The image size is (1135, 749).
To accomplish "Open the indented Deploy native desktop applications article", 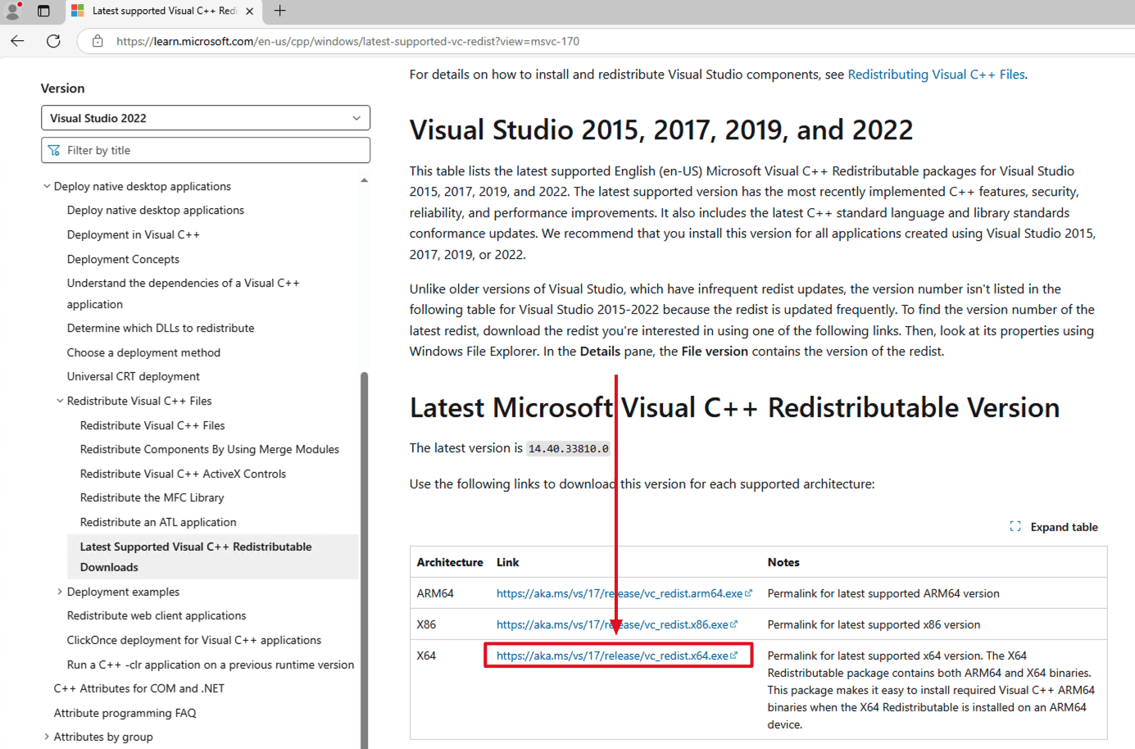I will click(x=156, y=210).
